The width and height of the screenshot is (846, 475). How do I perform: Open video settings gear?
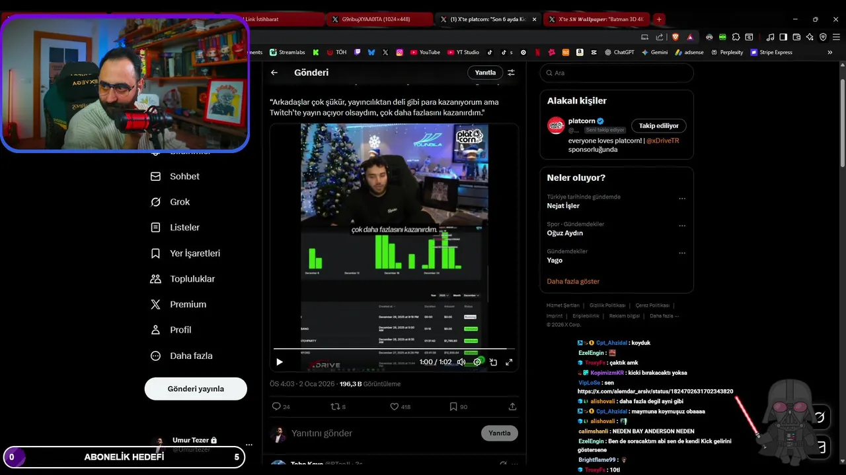[x=477, y=362]
